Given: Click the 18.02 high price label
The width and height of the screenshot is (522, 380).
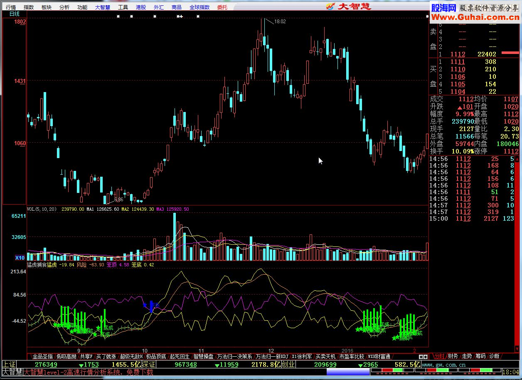Looking at the screenshot, I should tap(280, 22).
